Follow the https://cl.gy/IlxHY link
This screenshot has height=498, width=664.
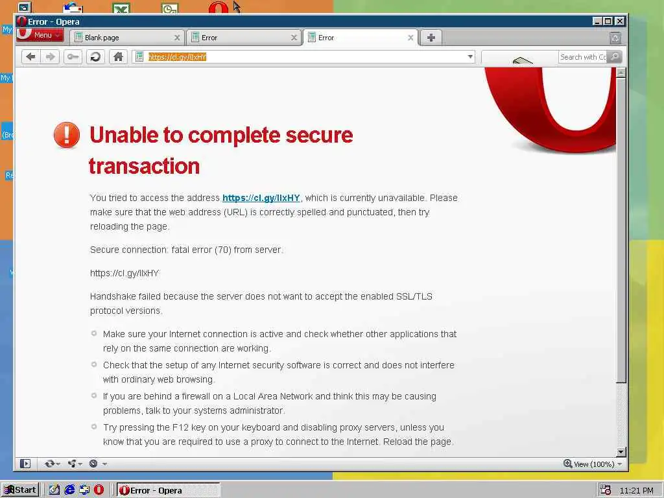pos(261,198)
